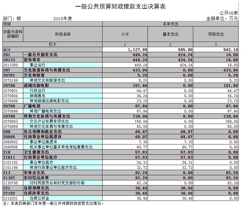Image resolution: width=241 pixels, height=206 pixels.
Task: Click code 21307 cell
Action: (x=13, y=178)
